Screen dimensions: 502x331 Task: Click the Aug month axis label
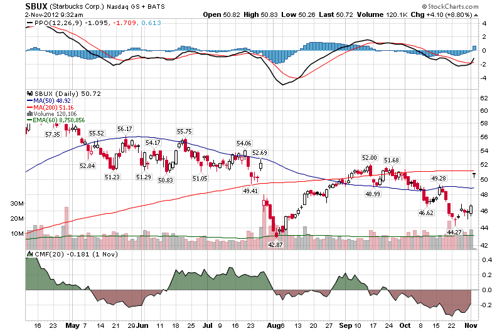tap(274, 325)
